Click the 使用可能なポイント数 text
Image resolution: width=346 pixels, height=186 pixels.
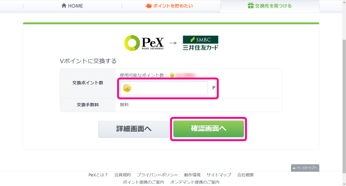coord(144,75)
